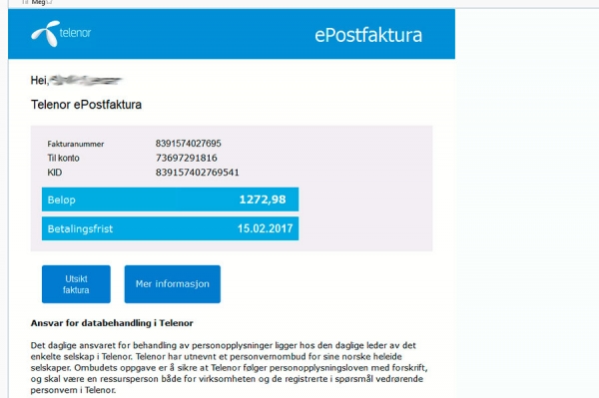Click the 'Fakturanummer' label
The image size is (599, 398).
76,144
